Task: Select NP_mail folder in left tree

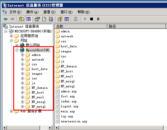Action: (38, 97)
